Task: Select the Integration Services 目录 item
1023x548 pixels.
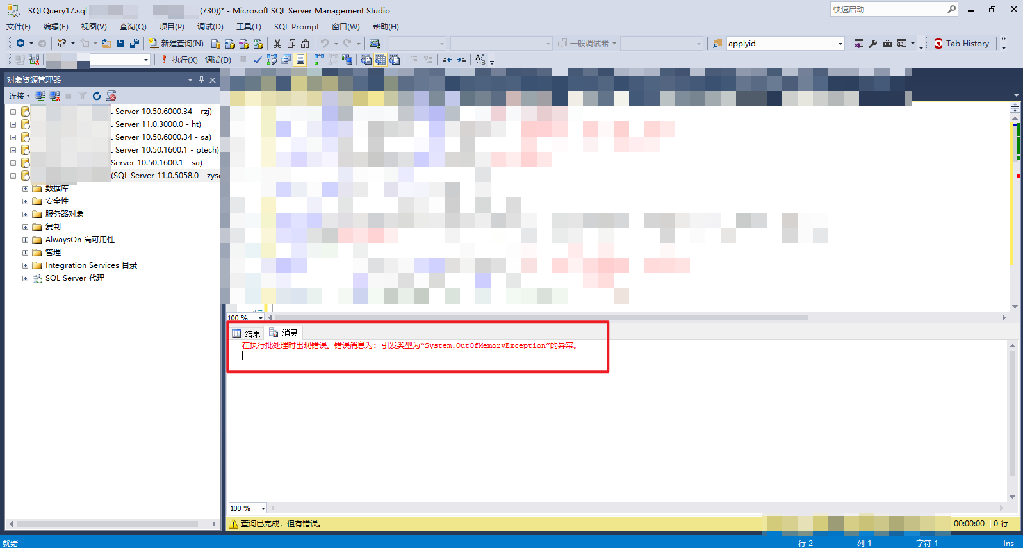Action: tap(91, 265)
